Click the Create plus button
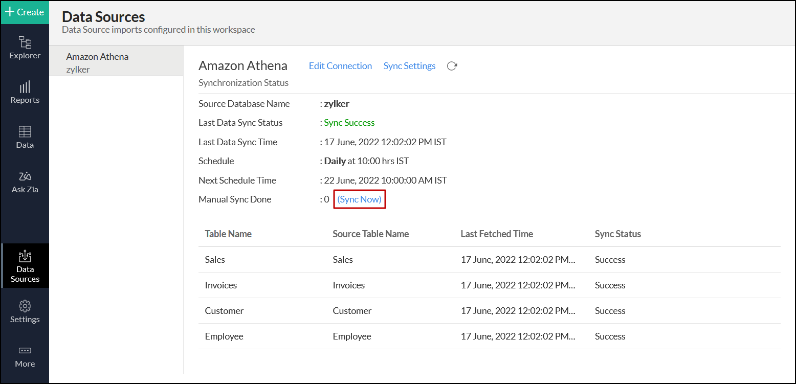Viewport: 796px width, 384px height. pos(25,12)
